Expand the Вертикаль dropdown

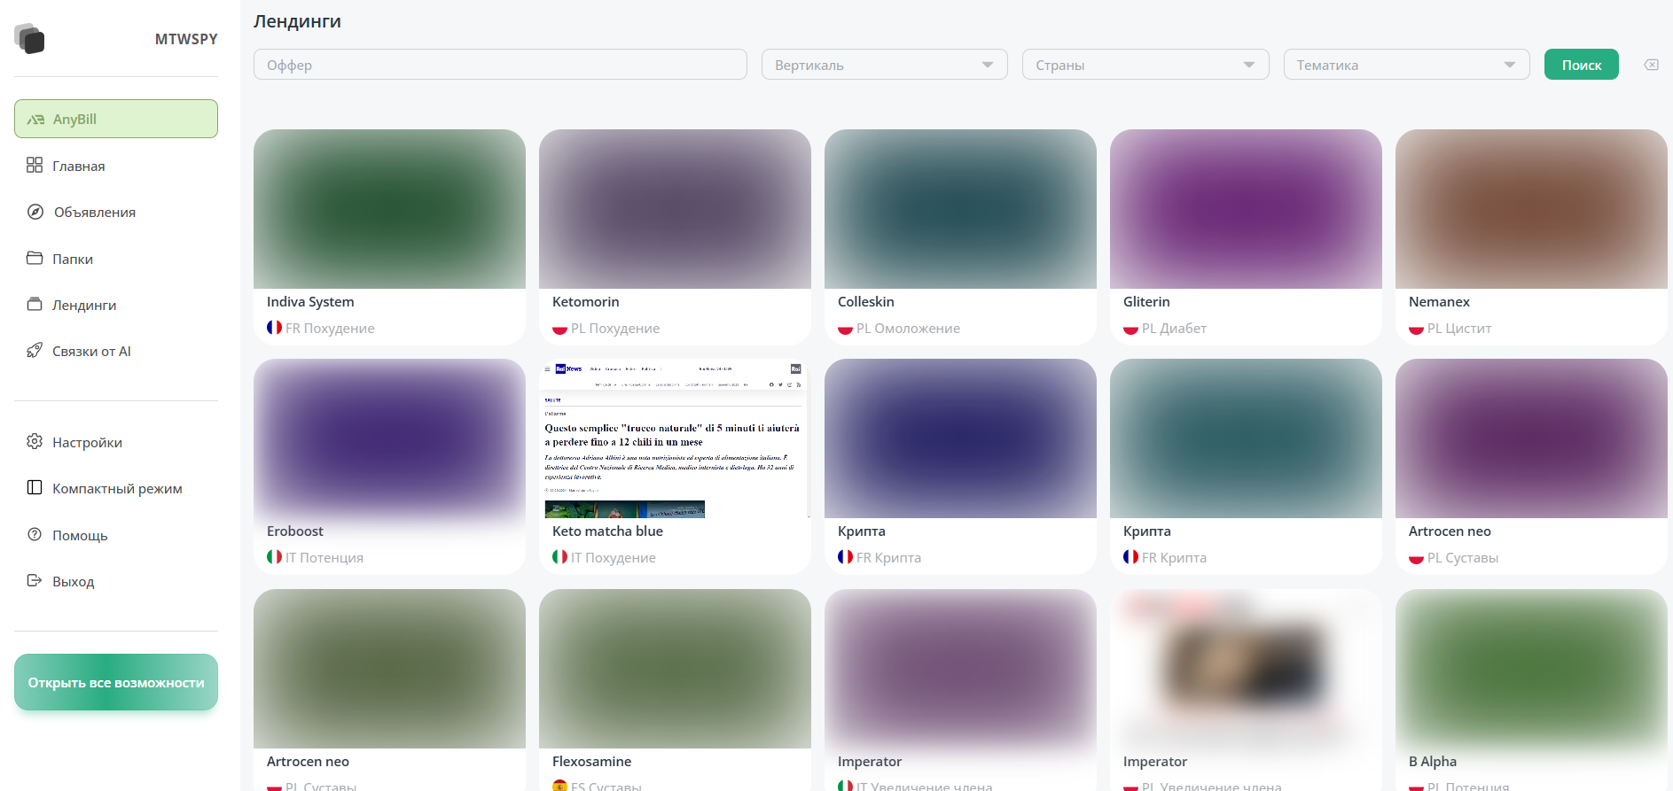pos(884,65)
